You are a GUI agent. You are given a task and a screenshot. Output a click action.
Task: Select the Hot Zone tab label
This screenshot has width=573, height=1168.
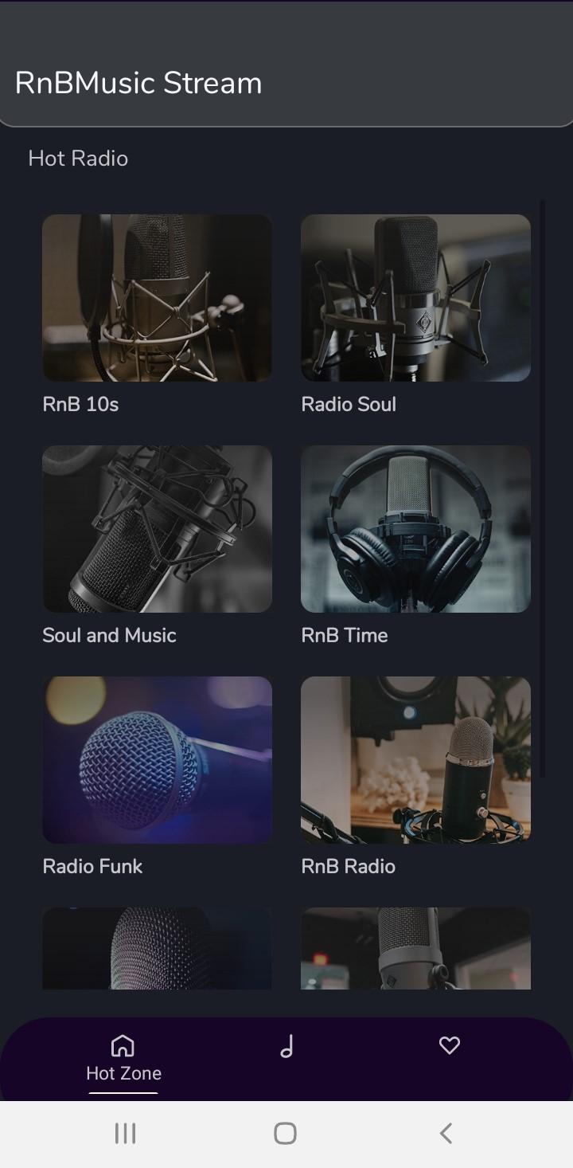pyautogui.click(x=123, y=1073)
